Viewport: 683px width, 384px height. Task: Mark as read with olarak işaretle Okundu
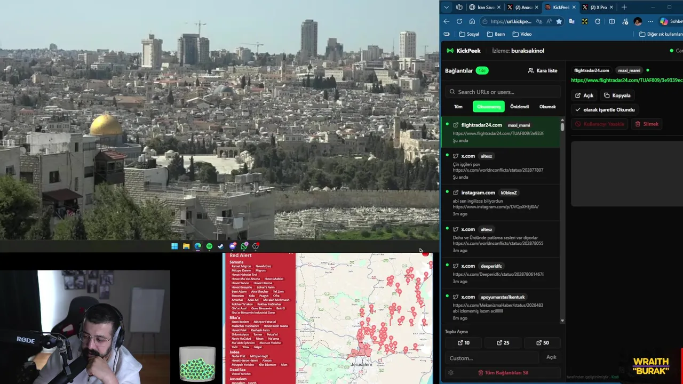pos(605,109)
